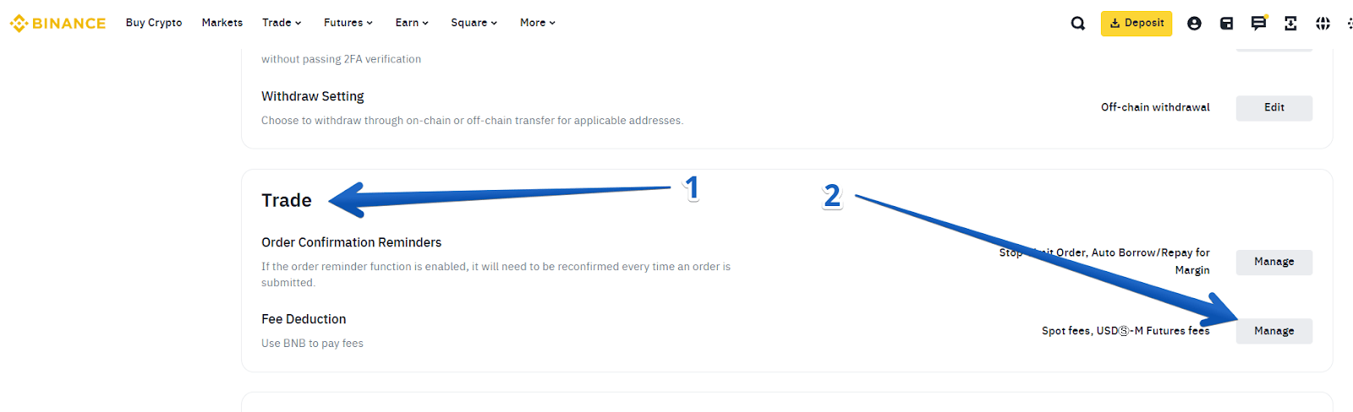Click the Binance logo
The image size is (1353, 412).
58,24
